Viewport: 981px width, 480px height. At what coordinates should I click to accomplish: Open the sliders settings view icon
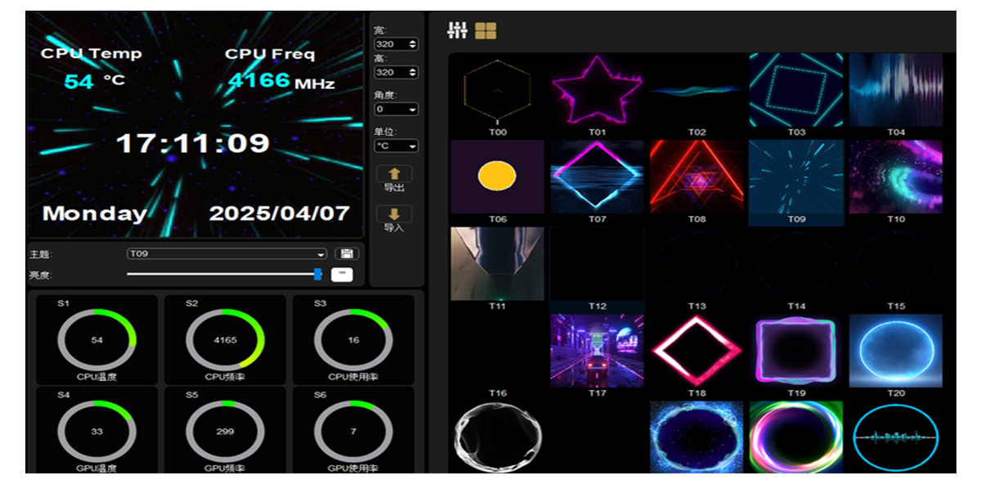[457, 30]
